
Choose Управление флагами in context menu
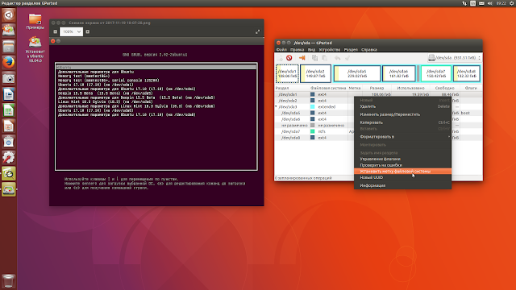tap(402, 159)
